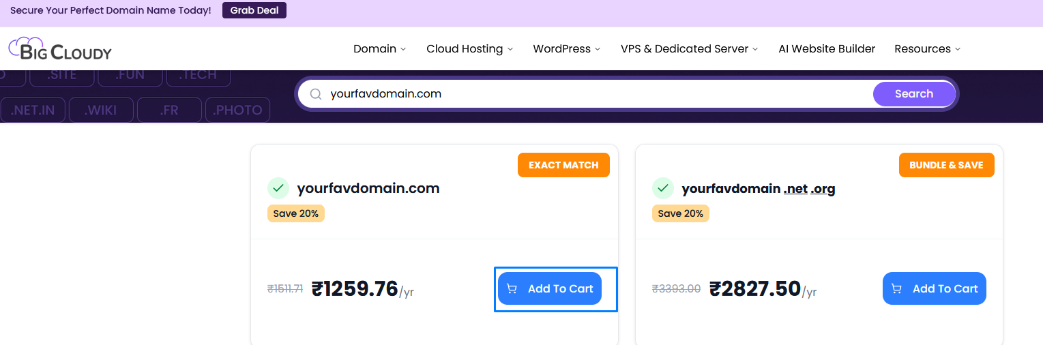Click the .WIKI extension tile
The height and width of the screenshot is (345, 1043).
click(101, 110)
